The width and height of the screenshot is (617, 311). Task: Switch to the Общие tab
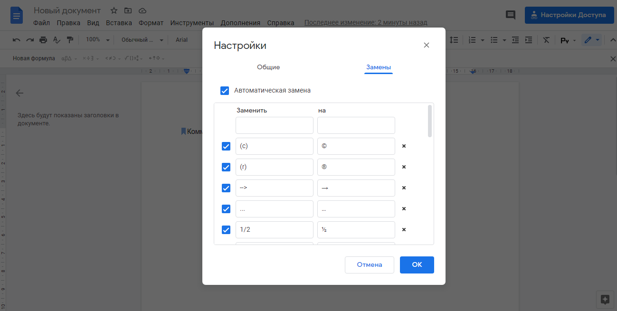tap(268, 67)
